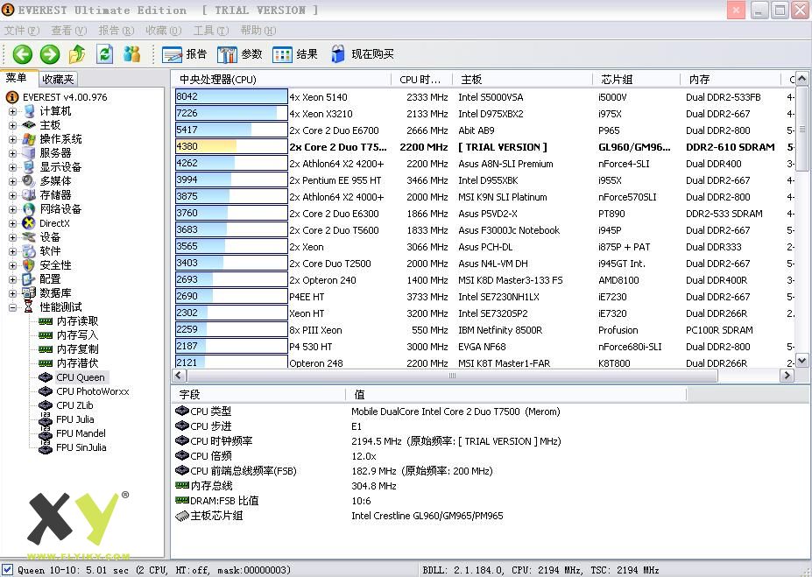Click the Up level arrow icon

[77, 53]
